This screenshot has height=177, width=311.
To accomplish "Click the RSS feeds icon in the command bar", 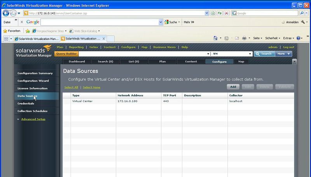I will pyautogui.click(x=227, y=38).
